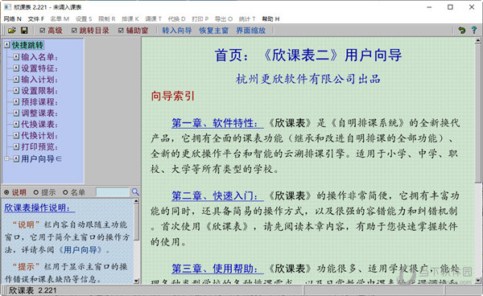Collapse the 快捷跳转 tree root
The height and width of the screenshot is (296, 483).
click(x=7, y=45)
